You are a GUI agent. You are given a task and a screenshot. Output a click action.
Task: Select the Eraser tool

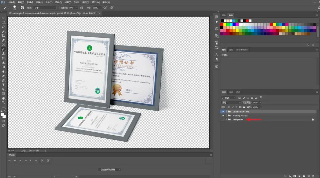pyautogui.click(x=3, y=63)
